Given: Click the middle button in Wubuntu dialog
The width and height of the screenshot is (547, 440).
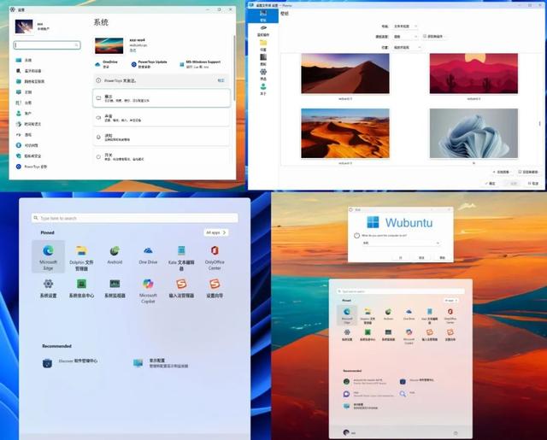Looking at the screenshot, I should (x=421, y=258).
